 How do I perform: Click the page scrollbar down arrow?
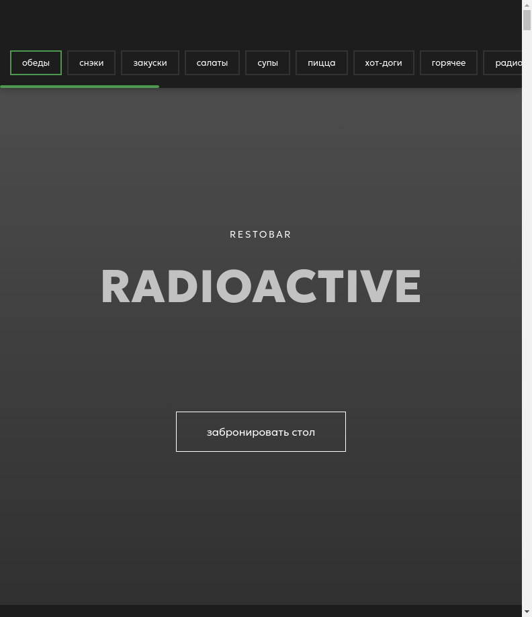tap(527, 612)
